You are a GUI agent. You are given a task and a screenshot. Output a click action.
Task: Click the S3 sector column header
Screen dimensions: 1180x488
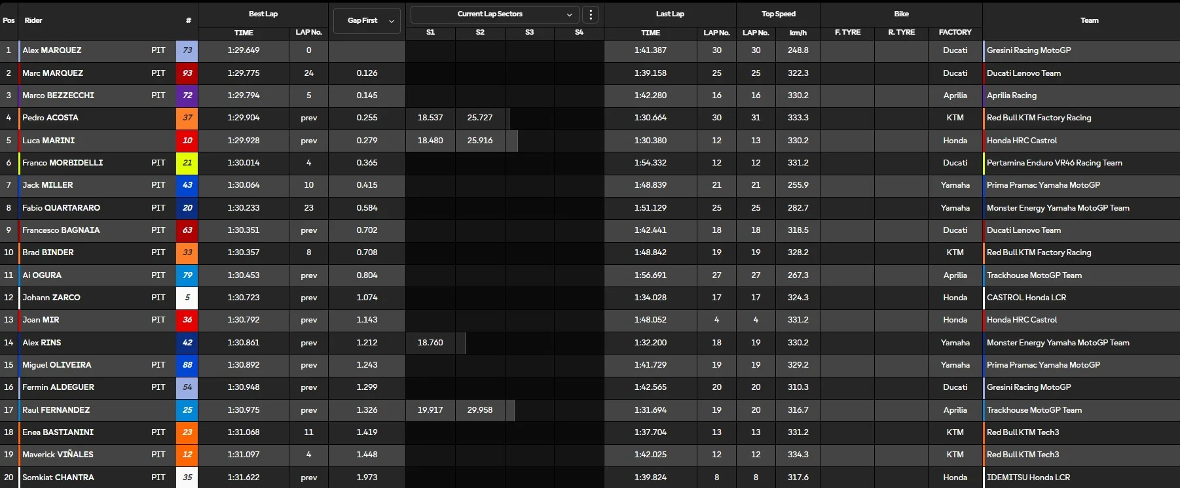pyautogui.click(x=529, y=32)
